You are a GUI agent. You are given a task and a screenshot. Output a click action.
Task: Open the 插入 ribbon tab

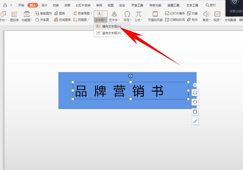33,5
